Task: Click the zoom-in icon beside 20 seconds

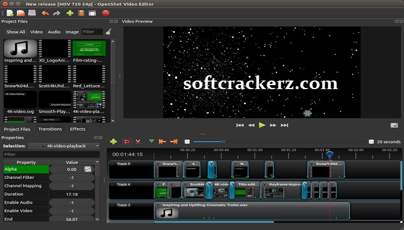Action: (x=371, y=141)
